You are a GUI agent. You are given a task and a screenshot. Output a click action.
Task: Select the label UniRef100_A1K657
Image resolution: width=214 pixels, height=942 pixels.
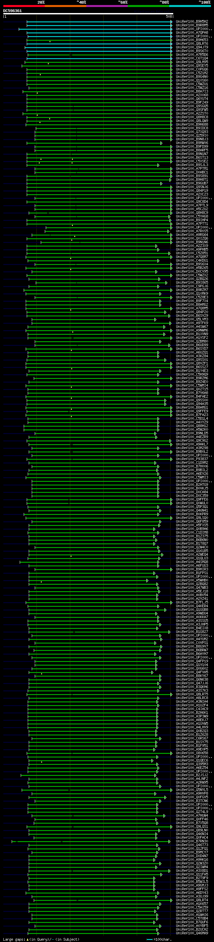192,904
